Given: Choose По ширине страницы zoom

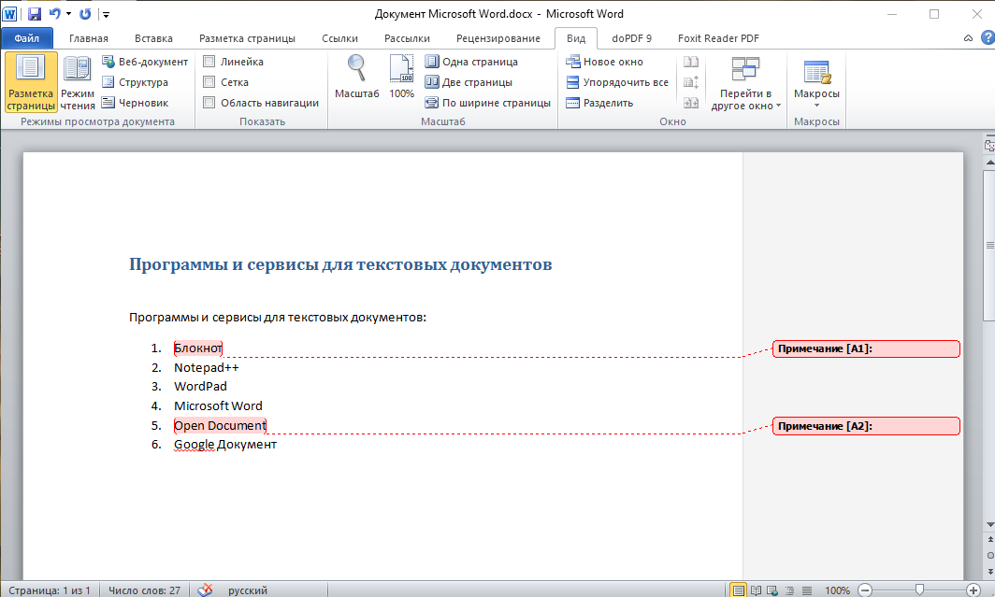Looking at the screenshot, I should click(x=487, y=103).
